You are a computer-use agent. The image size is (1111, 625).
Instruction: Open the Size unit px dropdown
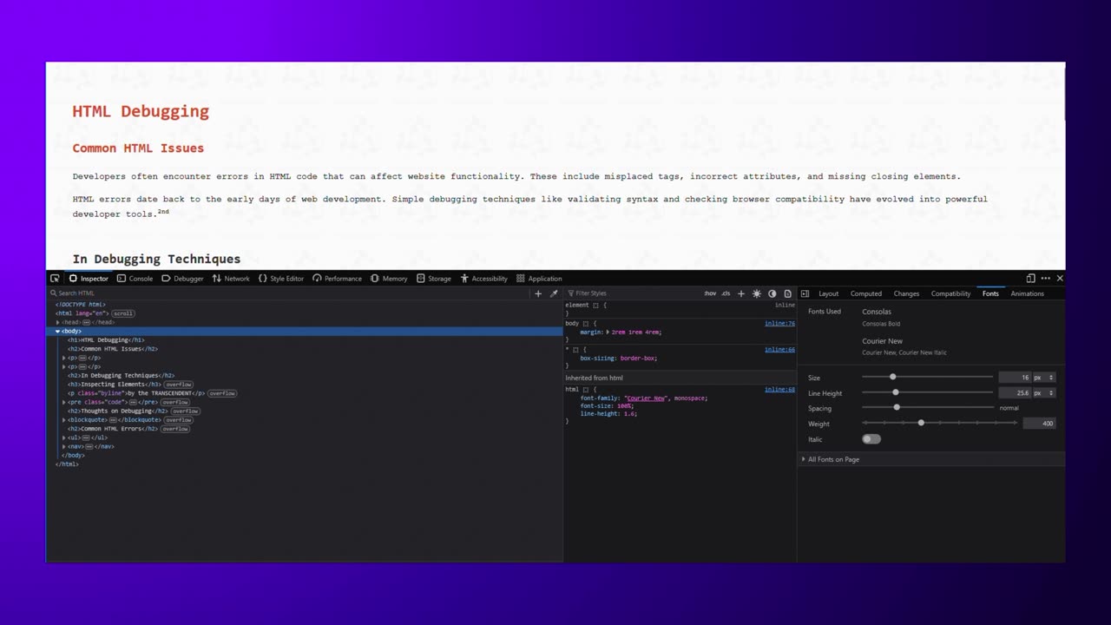pyautogui.click(x=1044, y=378)
